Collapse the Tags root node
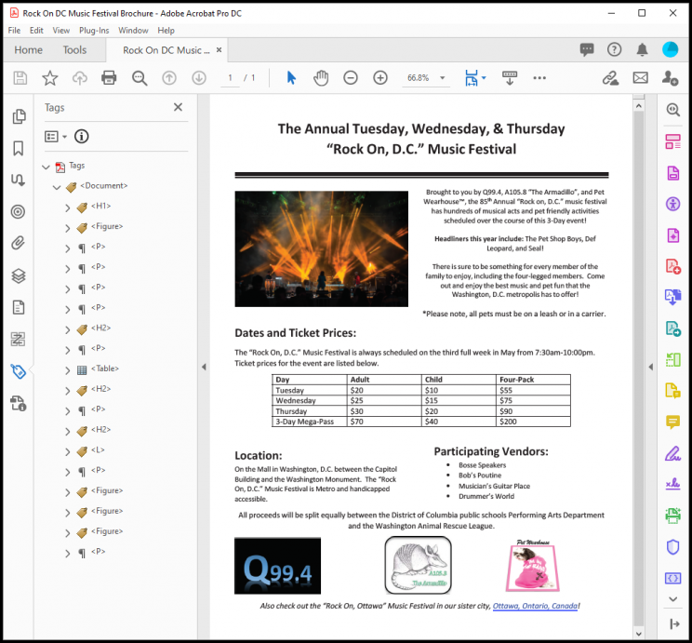This screenshot has height=643, width=692. pos(46,167)
